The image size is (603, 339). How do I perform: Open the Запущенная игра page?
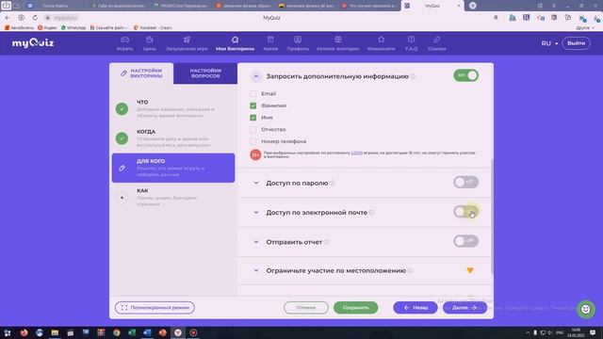point(187,43)
